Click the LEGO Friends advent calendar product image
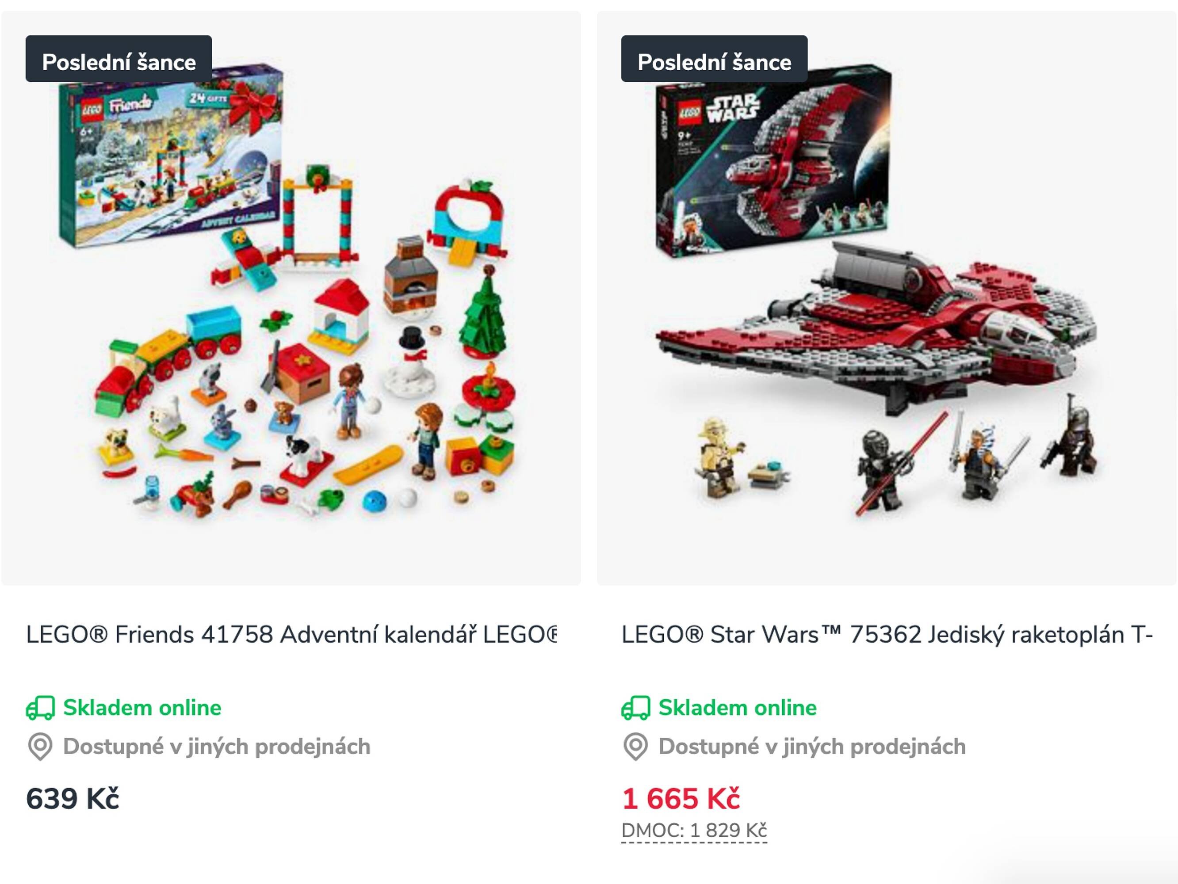The width and height of the screenshot is (1178, 884). (291, 298)
